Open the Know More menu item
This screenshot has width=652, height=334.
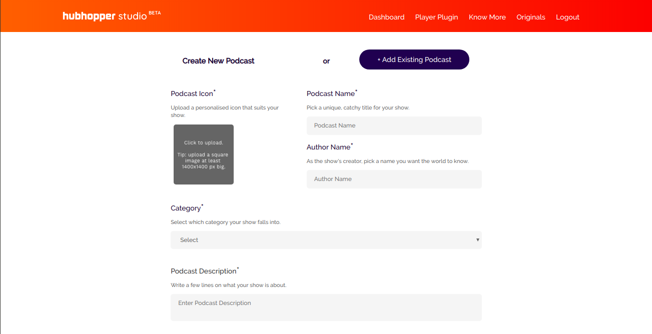[x=487, y=17]
